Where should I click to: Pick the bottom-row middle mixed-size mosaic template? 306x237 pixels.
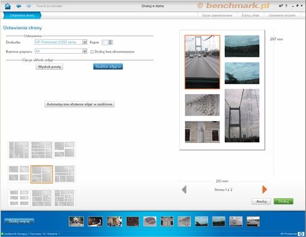coord(42,198)
